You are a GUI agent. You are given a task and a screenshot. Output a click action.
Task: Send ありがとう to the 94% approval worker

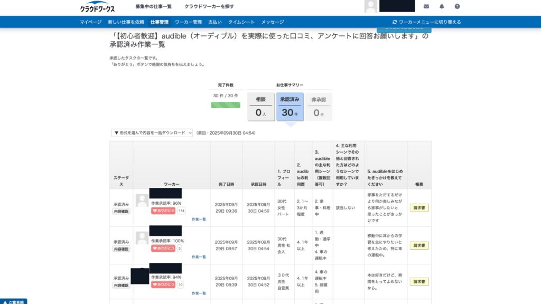point(163,284)
